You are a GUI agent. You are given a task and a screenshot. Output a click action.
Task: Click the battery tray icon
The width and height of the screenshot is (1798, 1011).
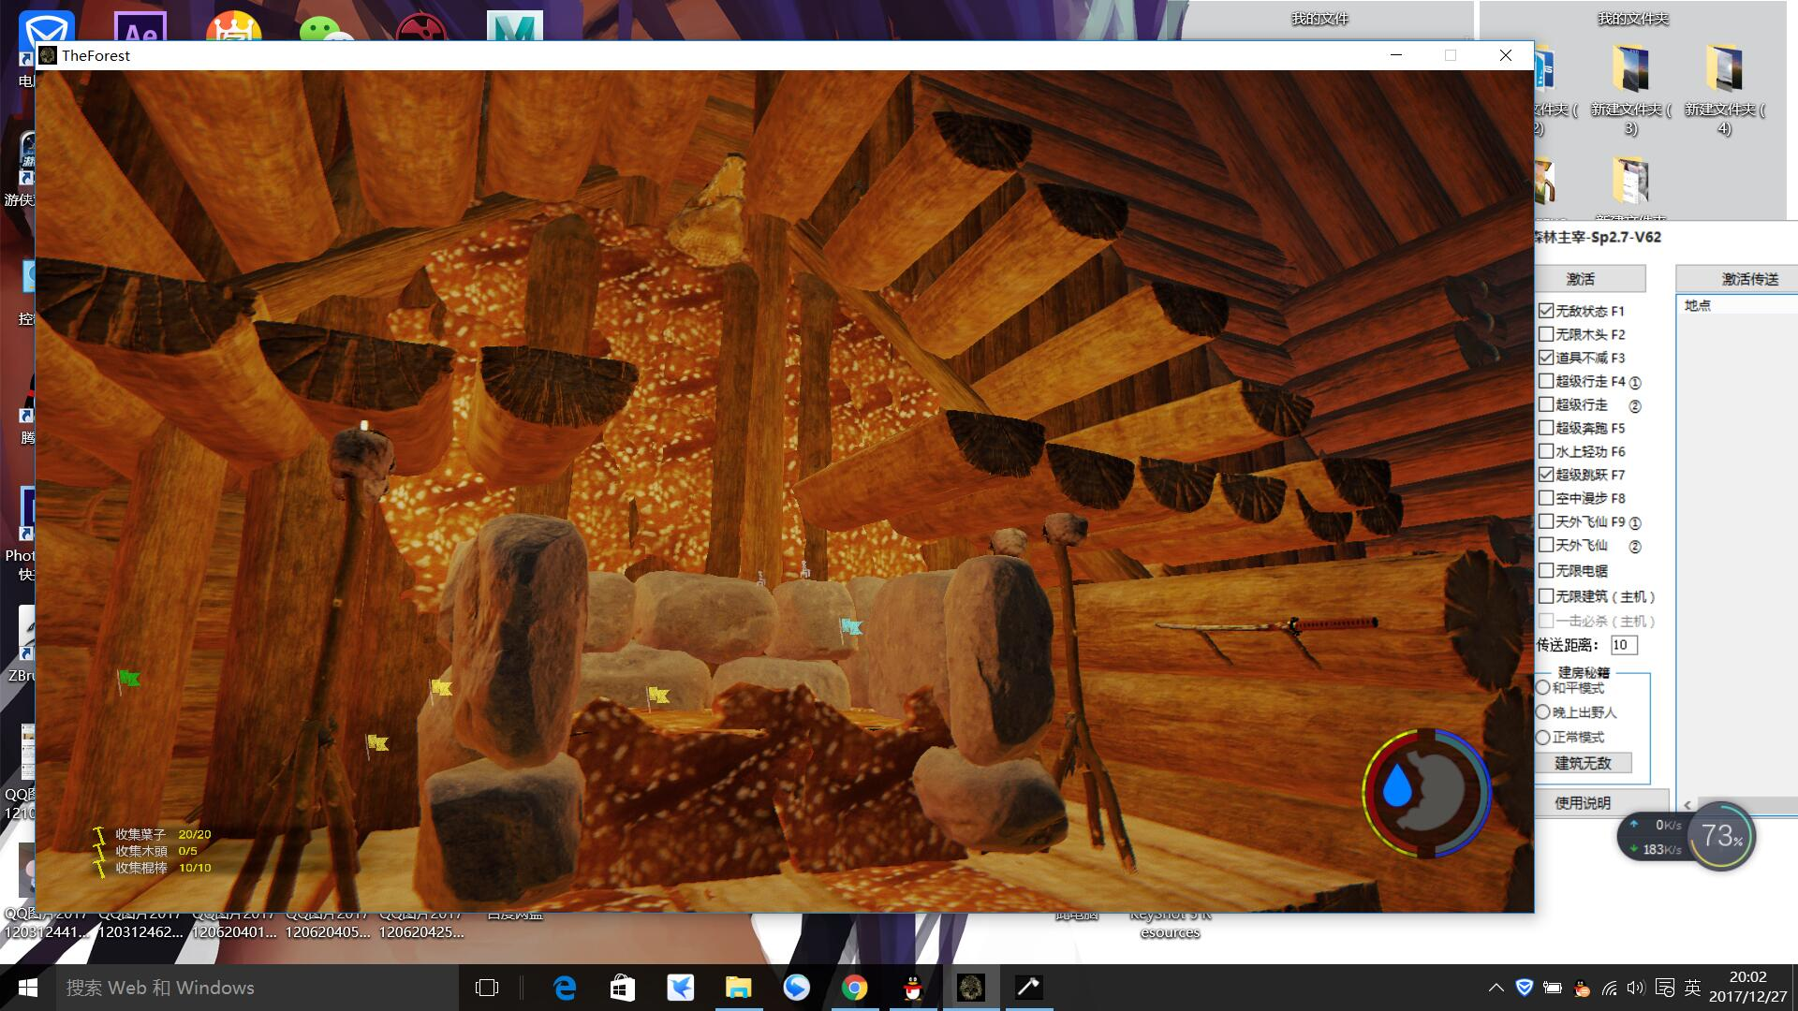coord(1553,988)
